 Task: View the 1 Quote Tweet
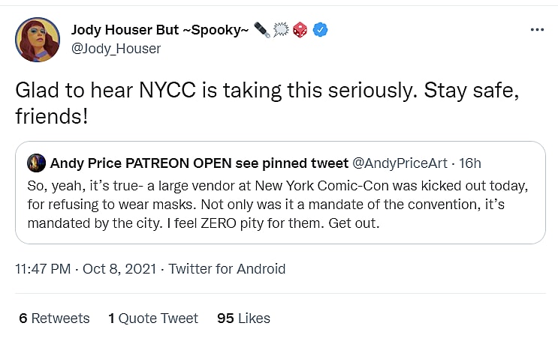coord(153,318)
